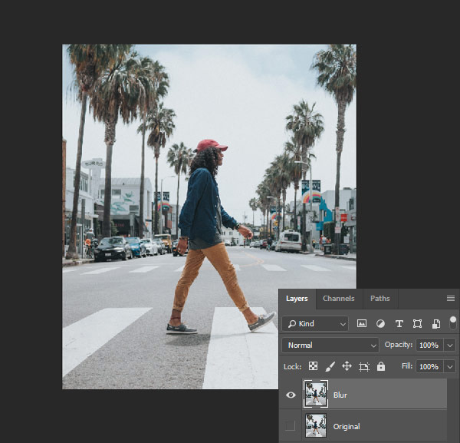The width and height of the screenshot is (460, 443).
Task: Lock transparent pixels checkerboard icon
Action: 313,367
